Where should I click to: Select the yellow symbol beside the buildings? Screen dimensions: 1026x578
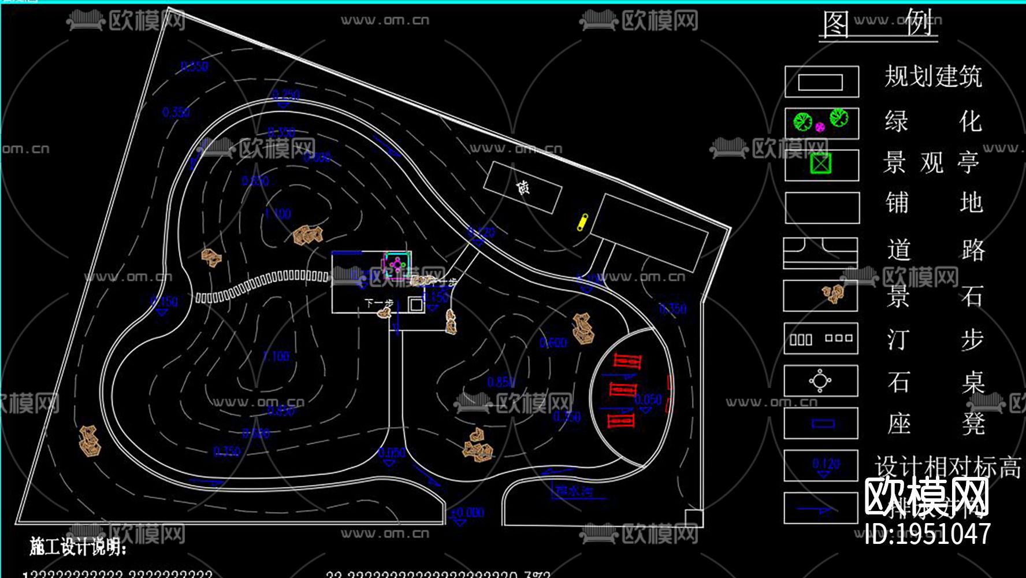[x=583, y=222]
